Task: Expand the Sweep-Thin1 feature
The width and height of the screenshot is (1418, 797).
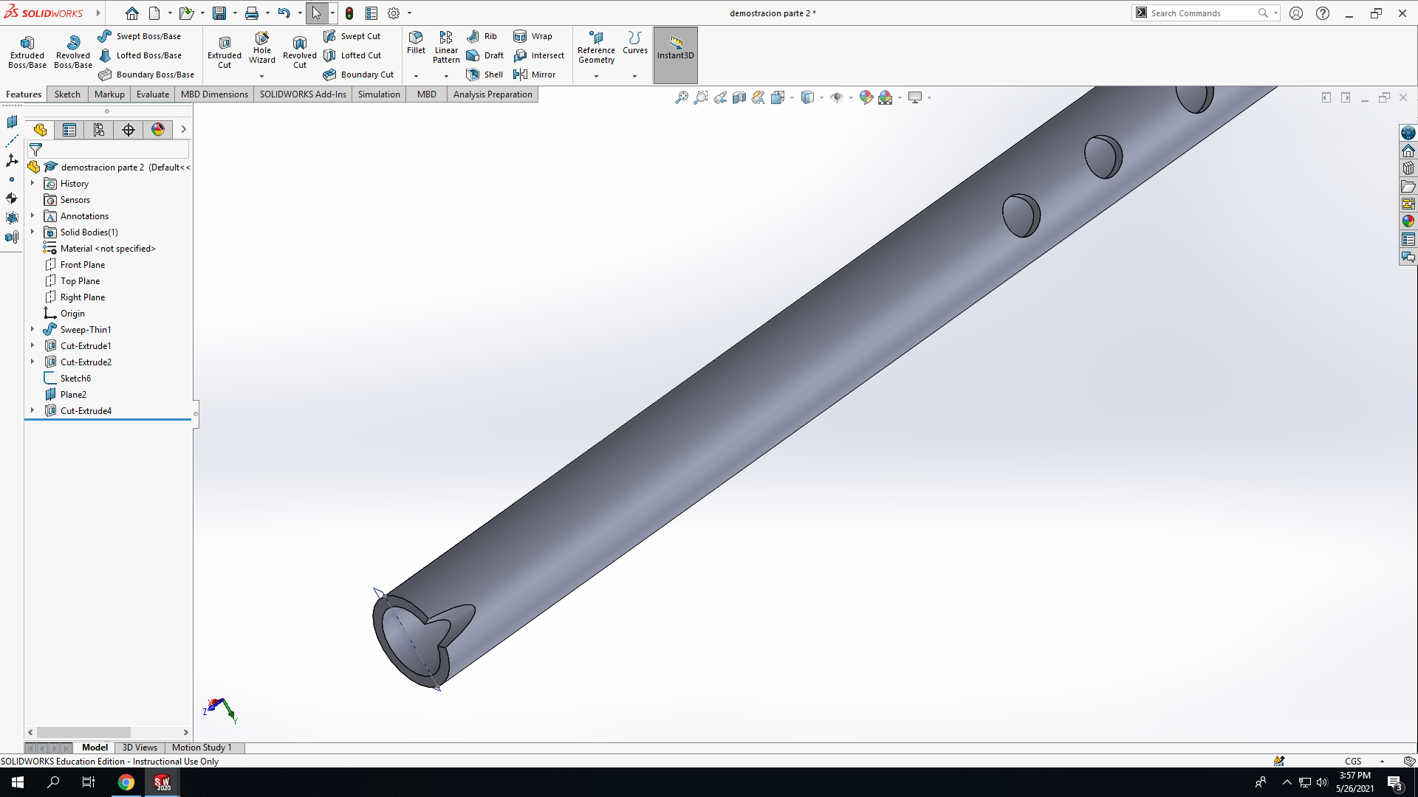Action: click(x=32, y=330)
